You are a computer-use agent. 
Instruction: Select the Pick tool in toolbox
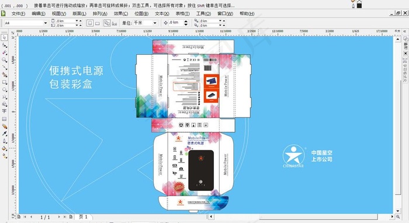(x=4, y=37)
